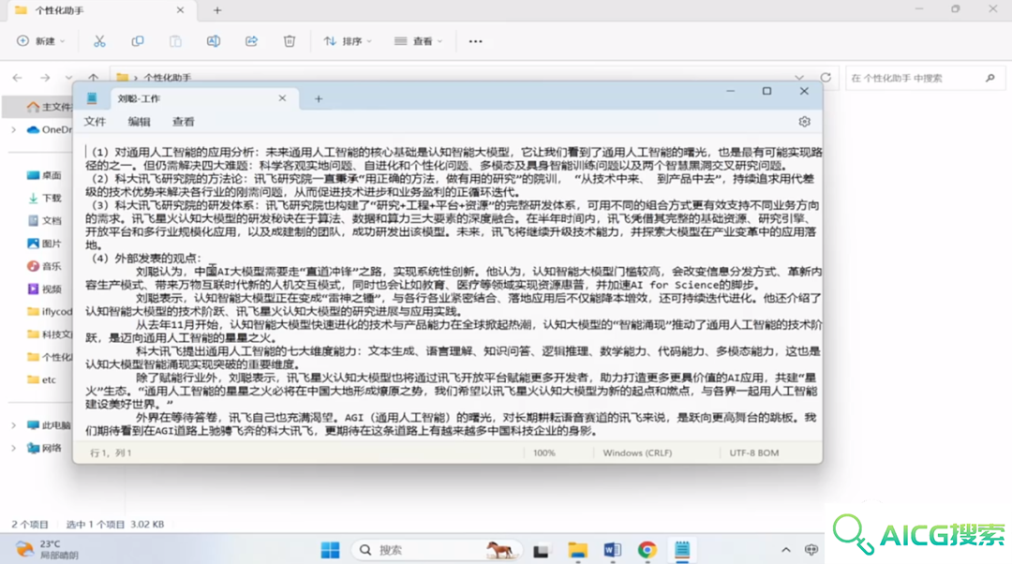Click the Rename icon in File Explorer toolbar
Viewport: 1012px width, 564px height.
coord(213,41)
